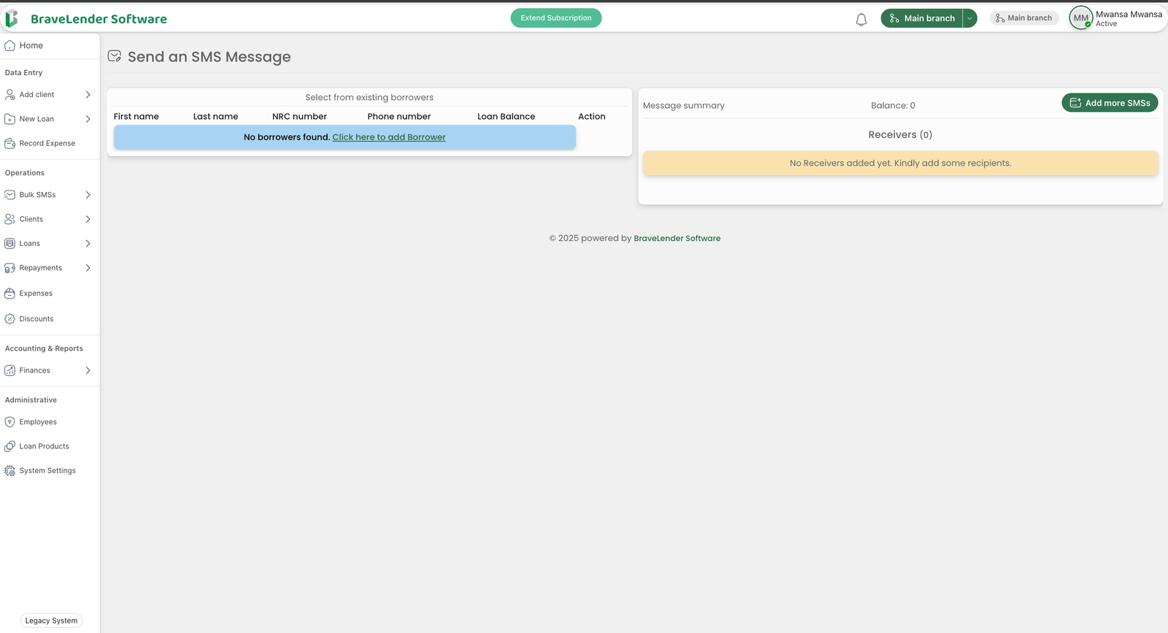
Task: Click the Add more SMSs button
Action: 1110,103
